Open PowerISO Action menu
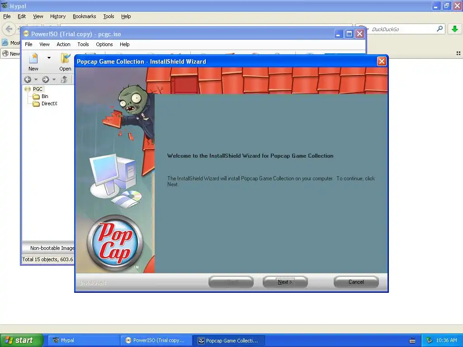 63,44
